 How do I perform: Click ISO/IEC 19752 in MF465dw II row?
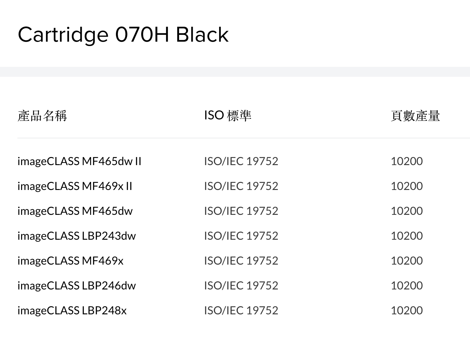pyautogui.click(x=241, y=161)
